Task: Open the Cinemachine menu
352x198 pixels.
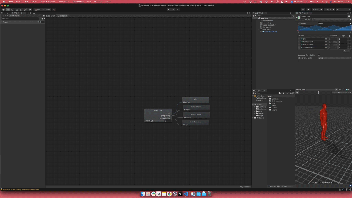Action: coord(78,2)
